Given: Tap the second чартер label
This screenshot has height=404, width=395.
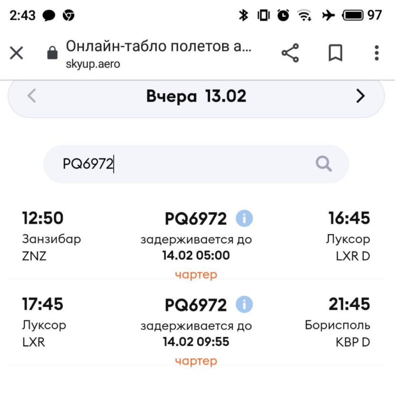Looking at the screenshot, I should 196,361.
